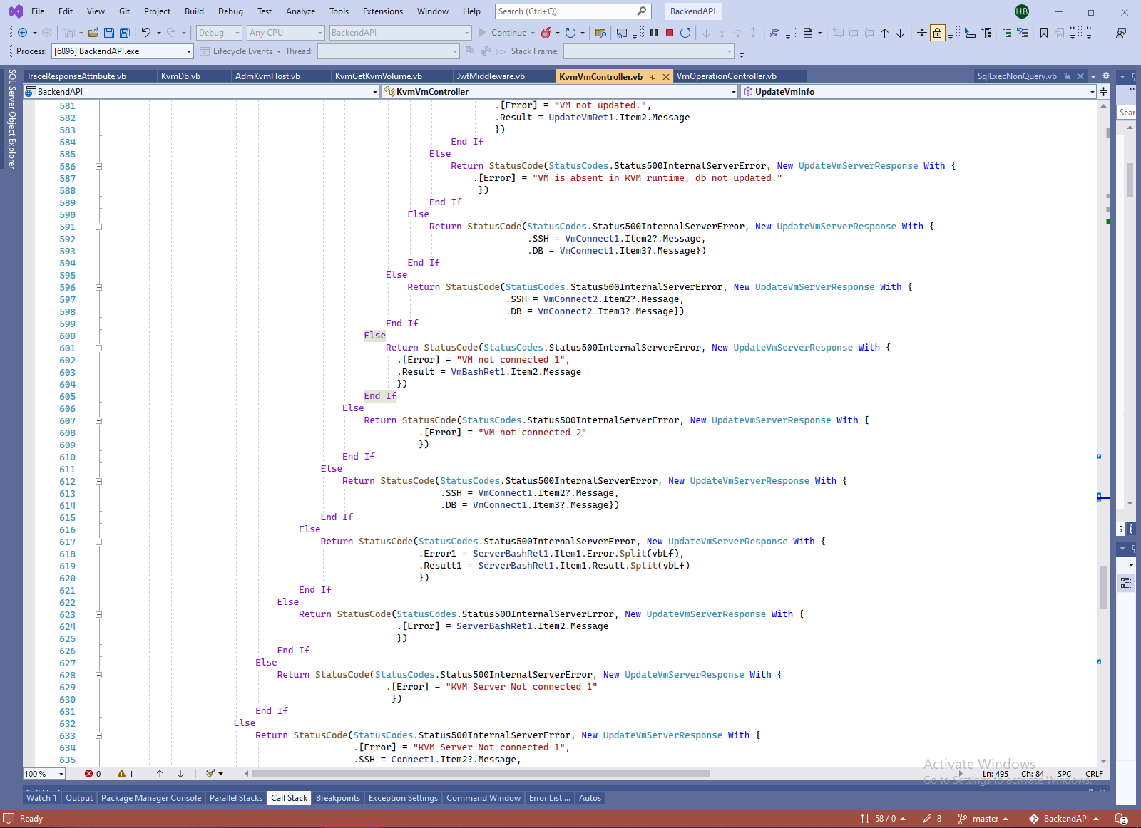The height and width of the screenshot is (828, 1141).
Task: Click the pending changes pencil 8 indicator
Action: tap(932, 819)
